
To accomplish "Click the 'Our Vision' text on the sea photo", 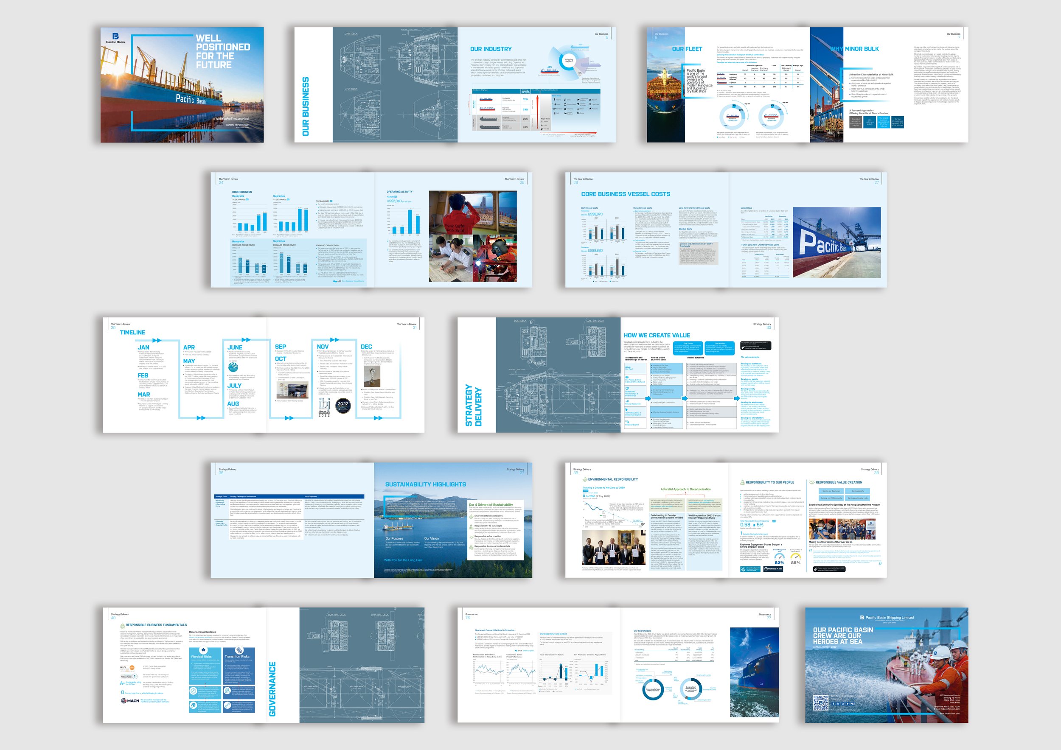I will pyautogui.click(x=432, y=538).
